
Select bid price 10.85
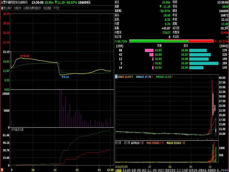(x=158, y=50)
